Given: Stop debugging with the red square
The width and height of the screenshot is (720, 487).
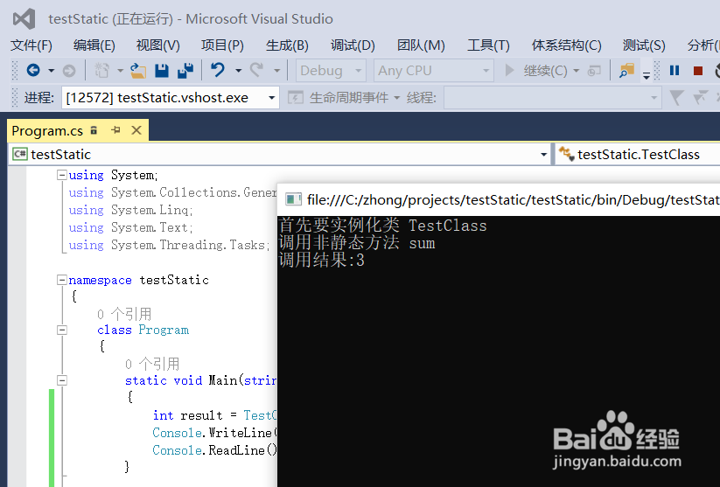Looking at the screenshot, I should pos(698,71).
